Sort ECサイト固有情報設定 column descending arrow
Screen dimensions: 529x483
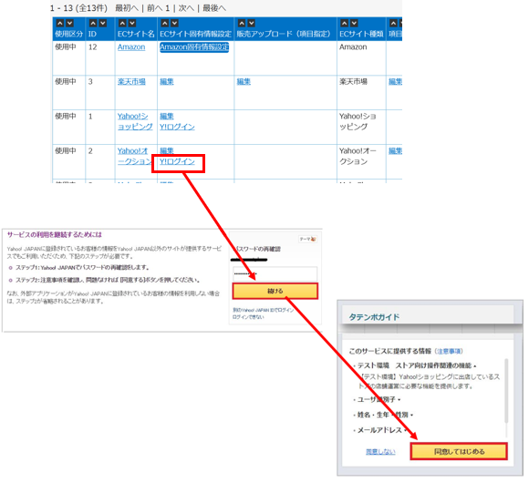[x=174, y=23]
